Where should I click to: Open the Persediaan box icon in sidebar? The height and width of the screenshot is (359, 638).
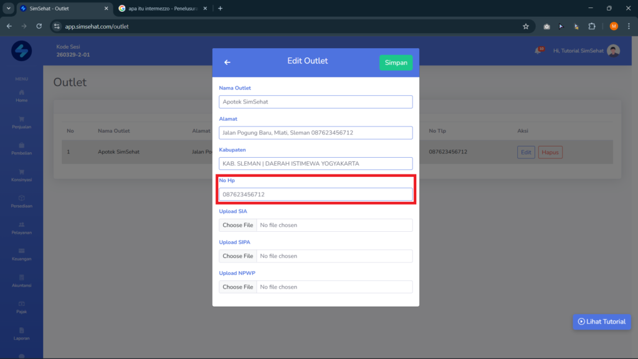pos(22,198)
